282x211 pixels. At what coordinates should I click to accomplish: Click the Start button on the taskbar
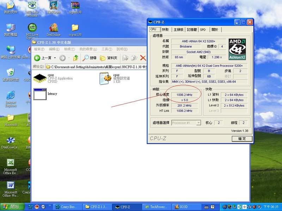click(12, 207)
